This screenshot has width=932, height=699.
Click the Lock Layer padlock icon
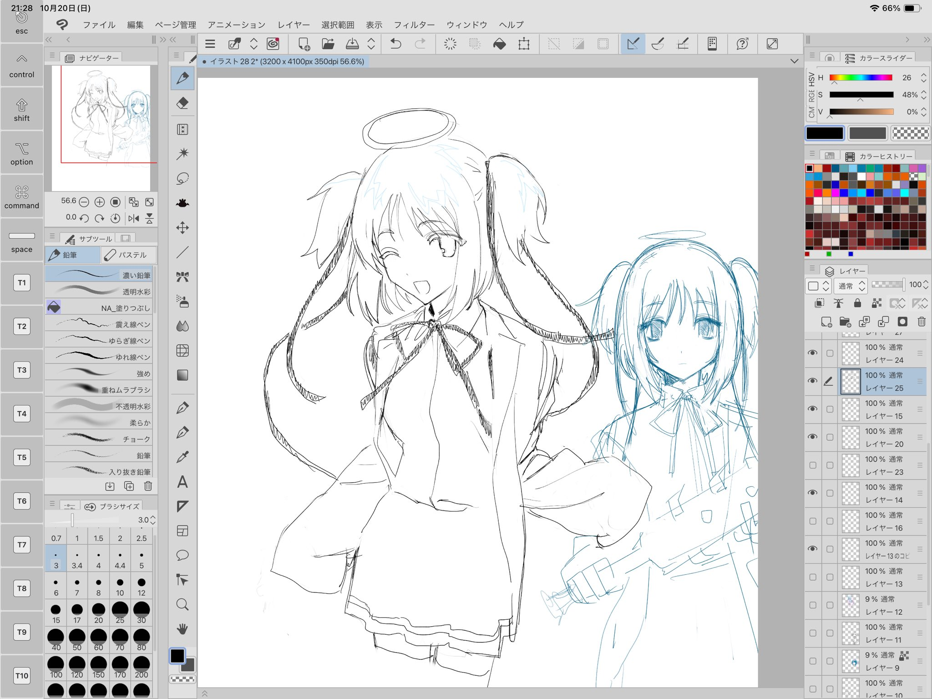(857, 303)
